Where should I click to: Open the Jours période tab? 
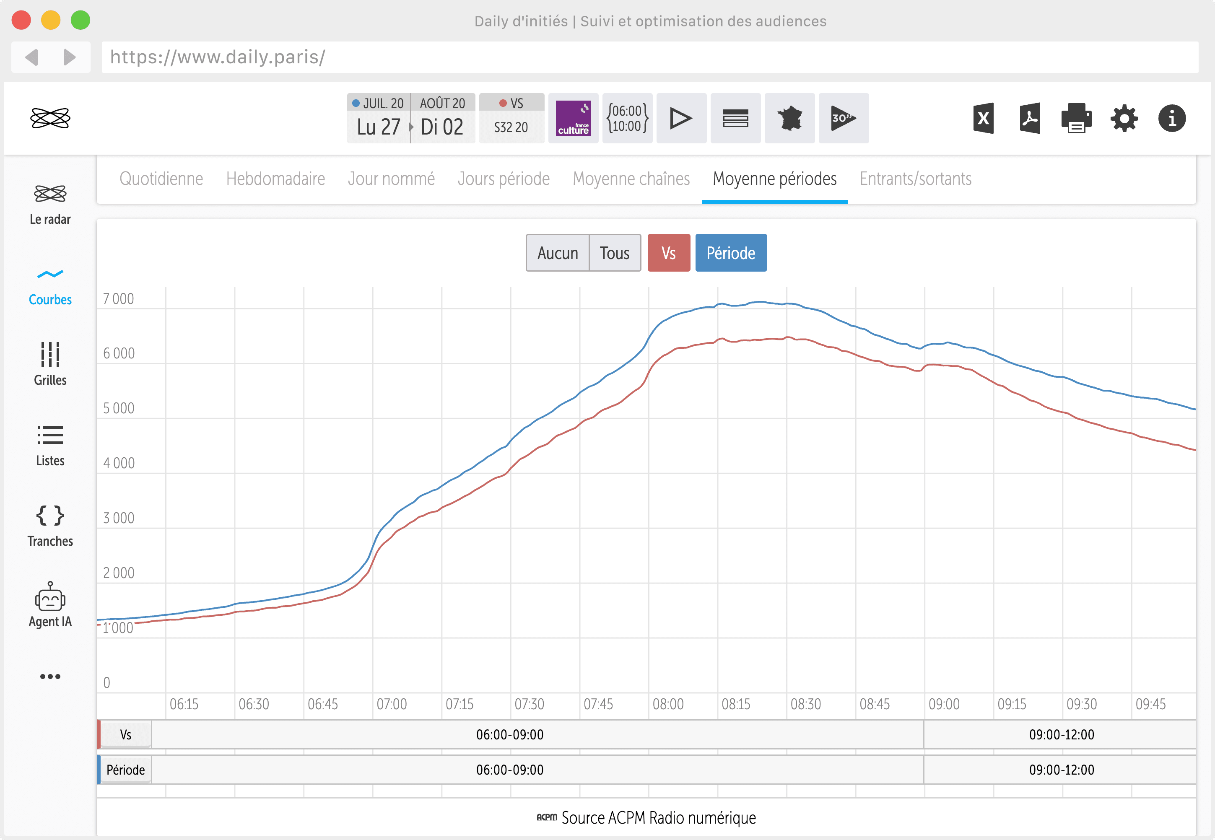(x=504, y=179)
